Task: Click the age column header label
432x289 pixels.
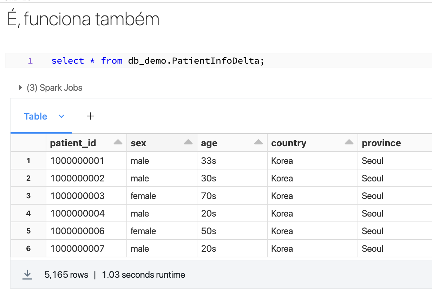Action: tap(209, 143)
